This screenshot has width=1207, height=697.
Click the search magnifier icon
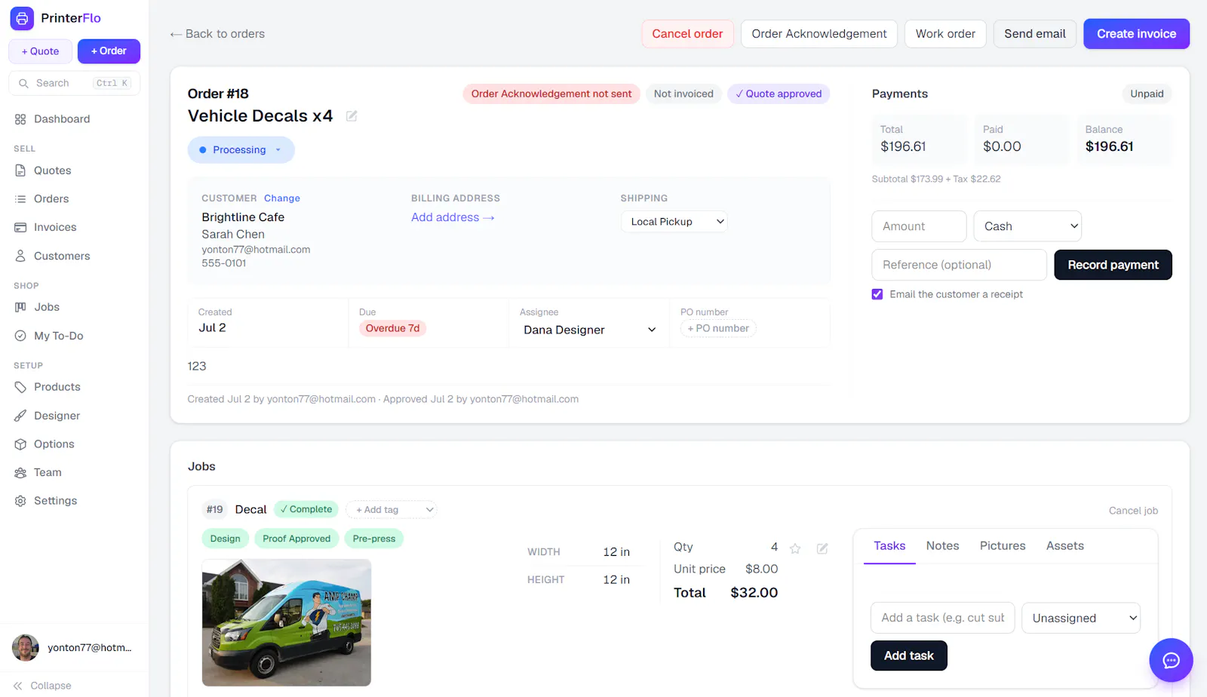pyautogui.click(x=24, y=83)
